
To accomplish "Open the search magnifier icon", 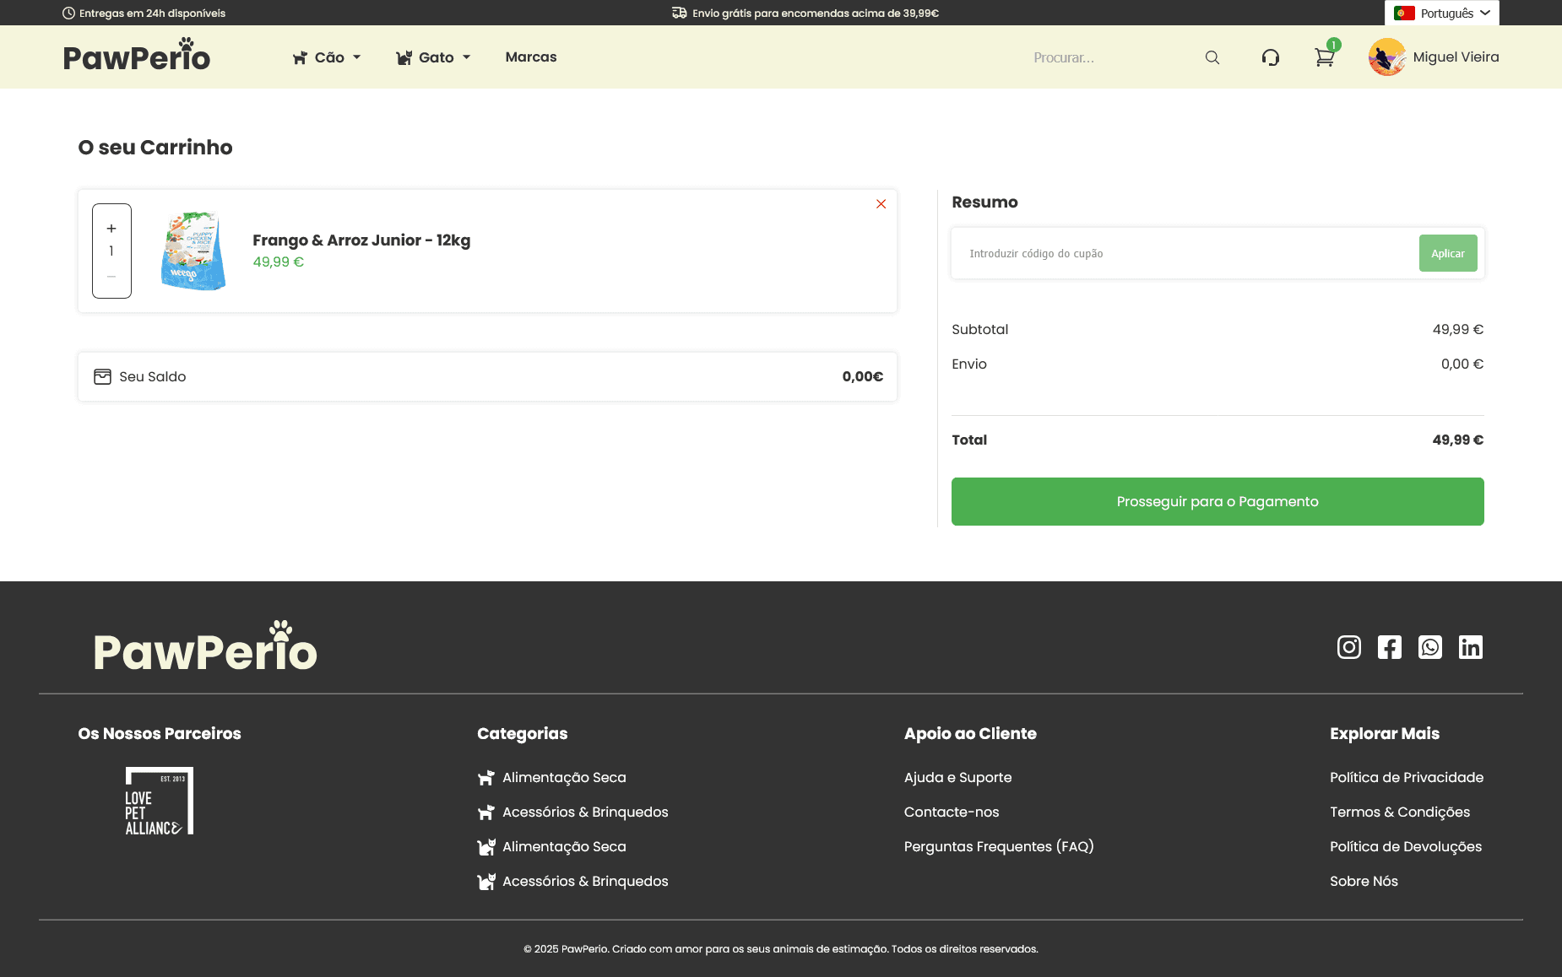I will click(x=1212, y=57).
